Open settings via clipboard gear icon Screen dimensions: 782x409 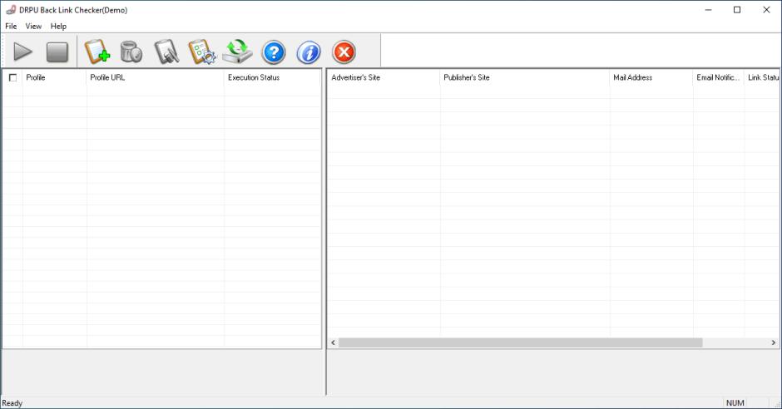[202, 52]
